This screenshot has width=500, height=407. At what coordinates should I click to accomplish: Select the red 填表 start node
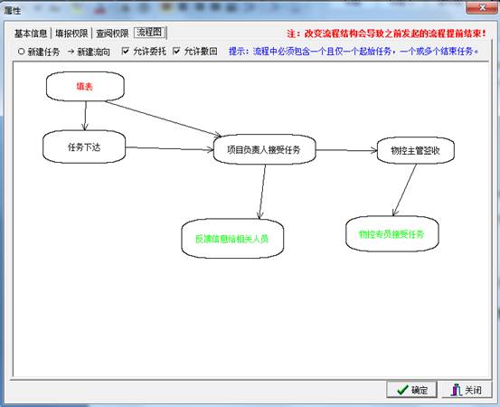click(85, 87)
